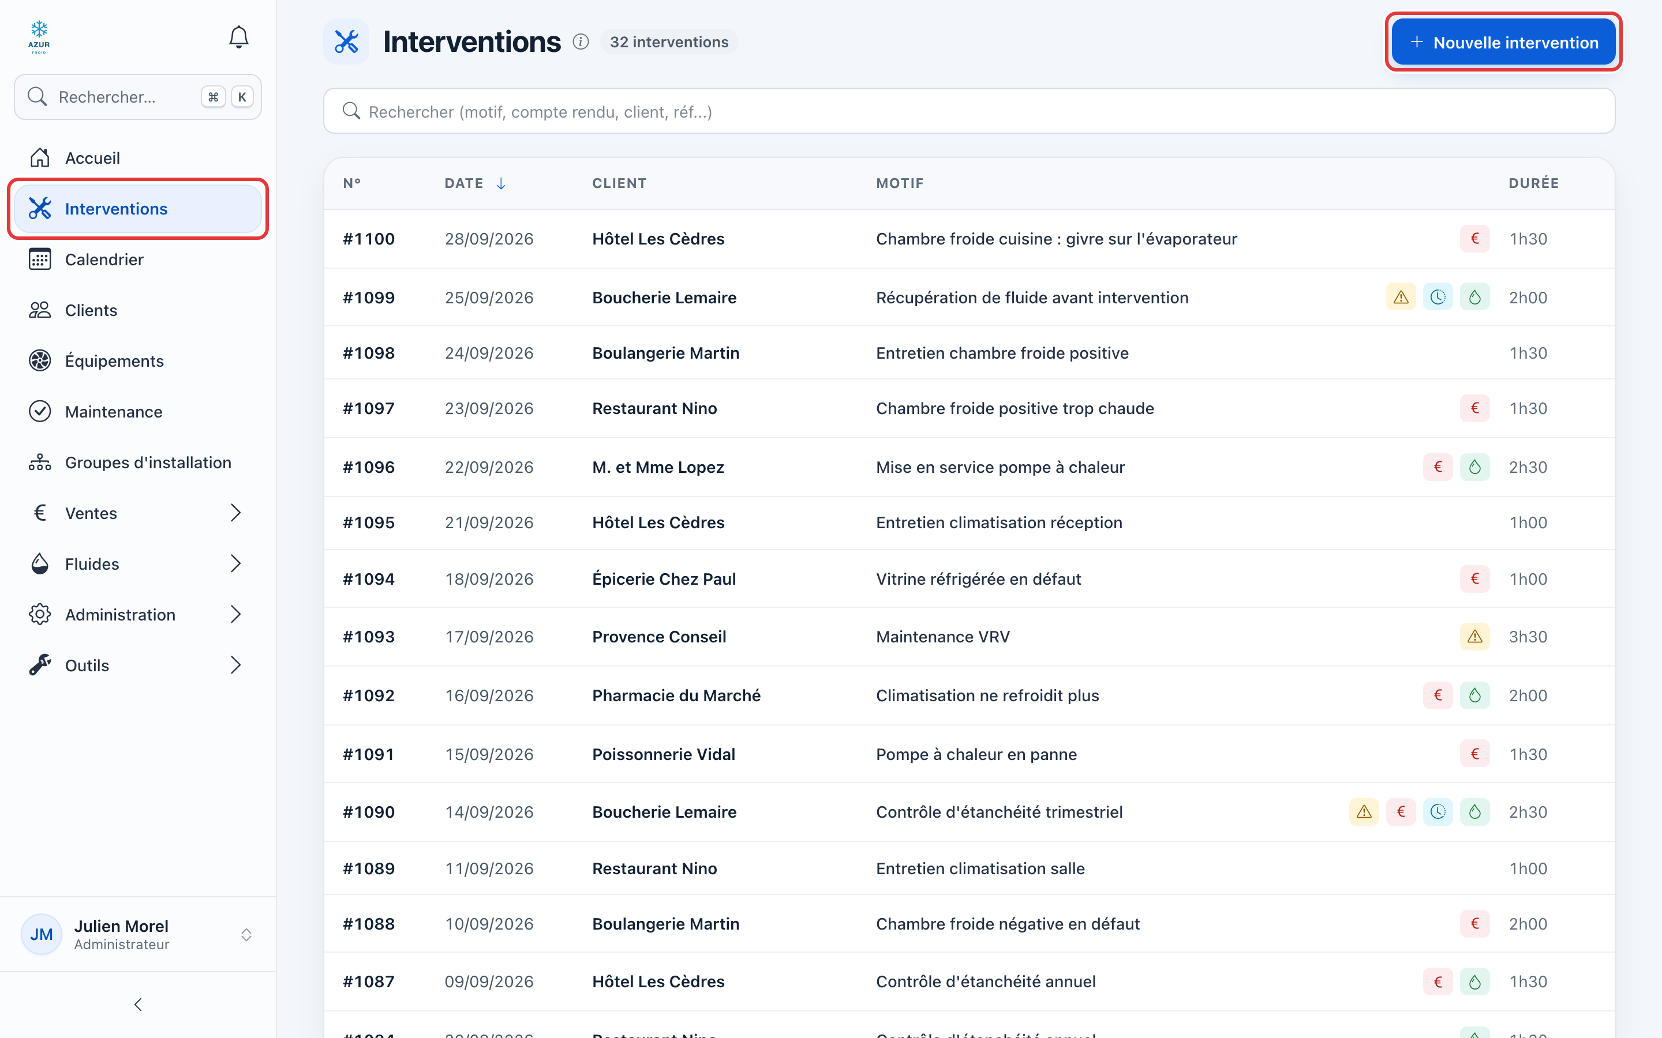
Task: Click the CLIENT column header
Action: pyautogui.click(x=619, y=183)
